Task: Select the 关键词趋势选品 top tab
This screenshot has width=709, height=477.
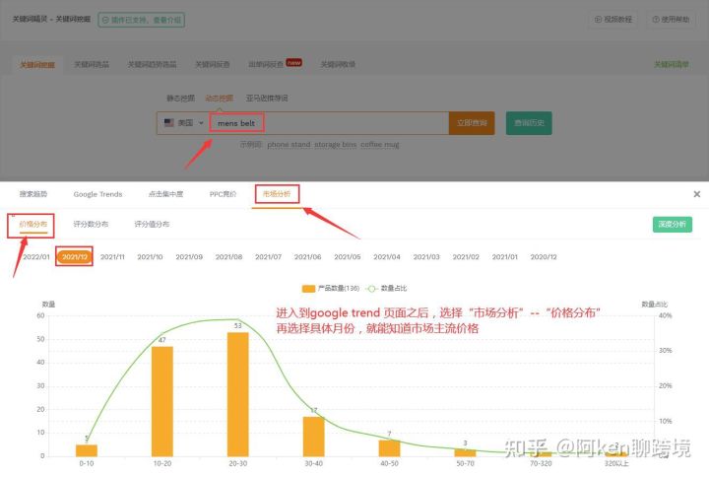Action: [152, 64]
